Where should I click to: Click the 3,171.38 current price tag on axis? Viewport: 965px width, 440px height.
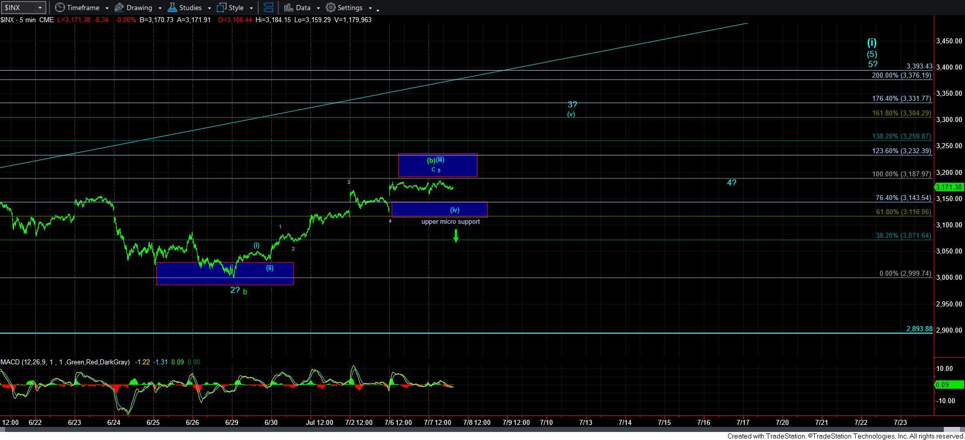coord(949,187)
